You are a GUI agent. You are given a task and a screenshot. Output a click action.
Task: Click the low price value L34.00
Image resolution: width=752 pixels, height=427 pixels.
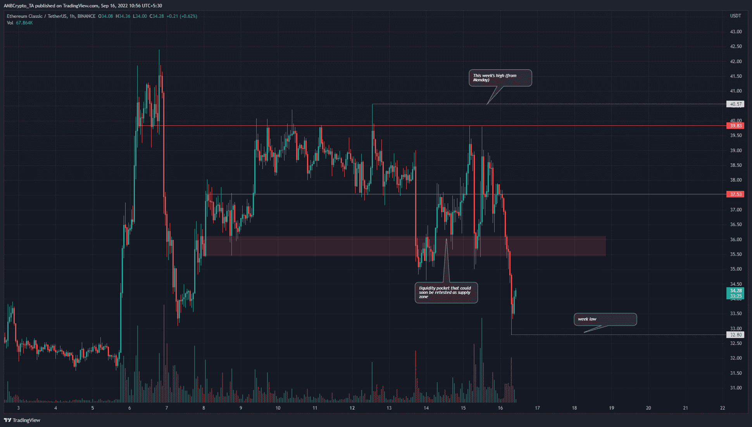[x=140, y=16]
